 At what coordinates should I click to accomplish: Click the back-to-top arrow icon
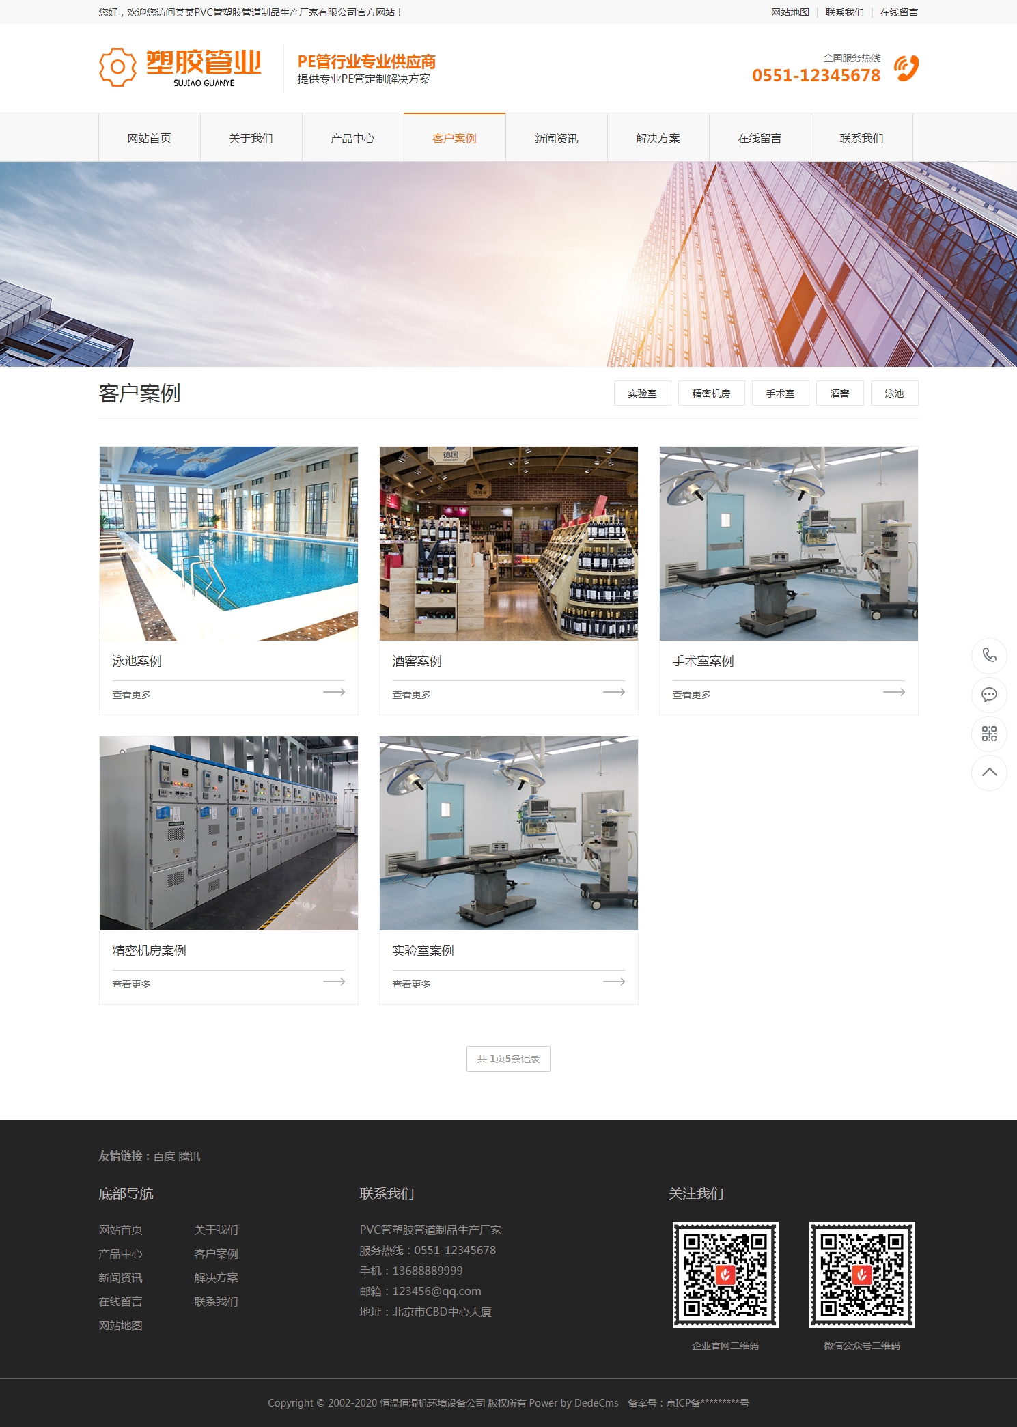pos(989,773)
